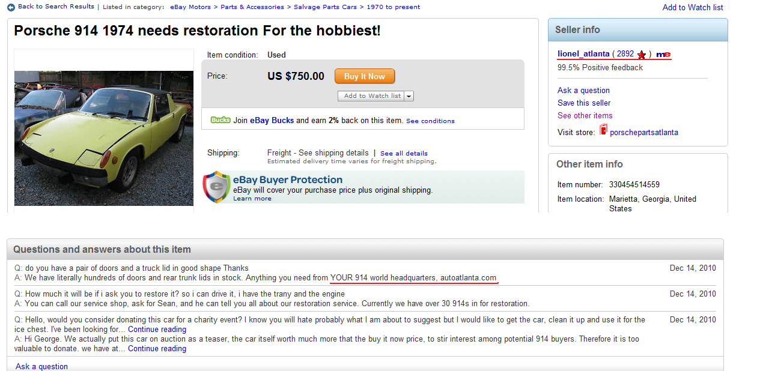Click the Back to Search Results arrow icon
Screen dimensions: 769x371
11,7
